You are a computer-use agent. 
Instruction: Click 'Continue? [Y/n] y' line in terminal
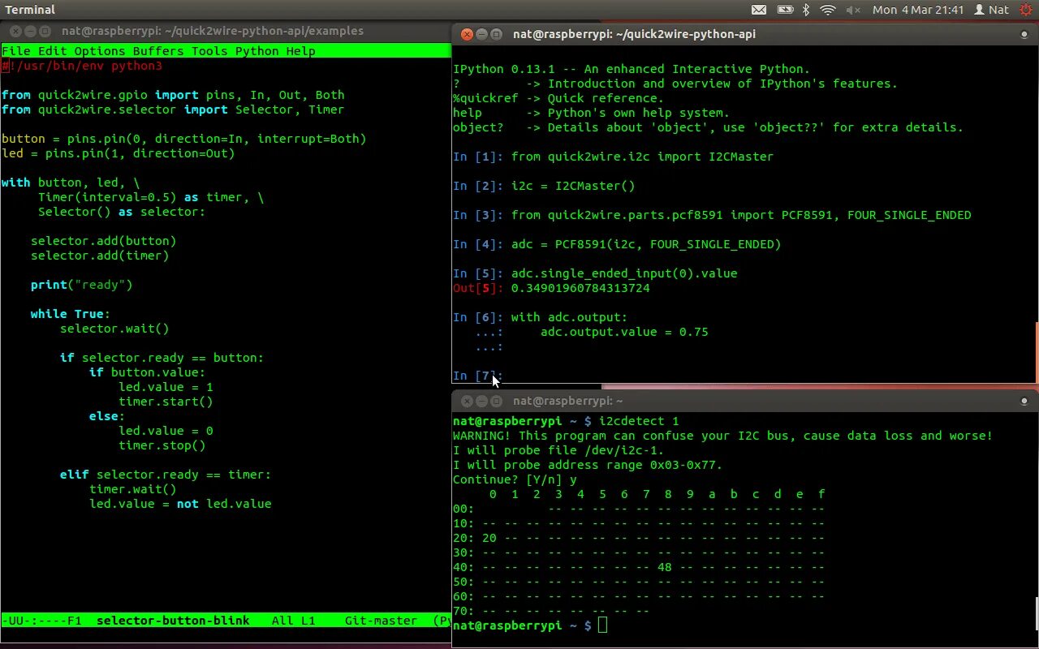[x=515, y=479]
